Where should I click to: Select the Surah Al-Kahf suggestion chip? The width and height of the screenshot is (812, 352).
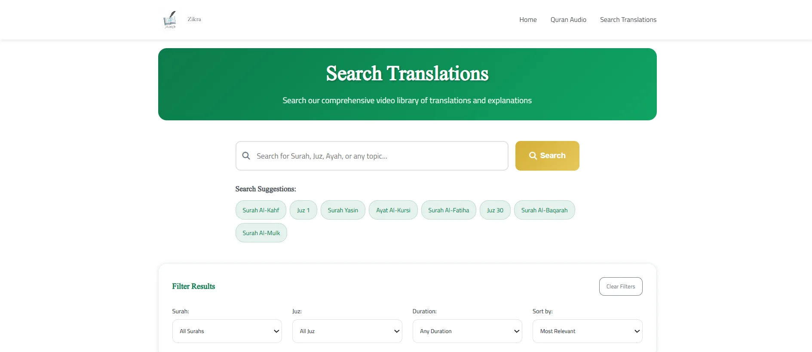pos(261,210)
